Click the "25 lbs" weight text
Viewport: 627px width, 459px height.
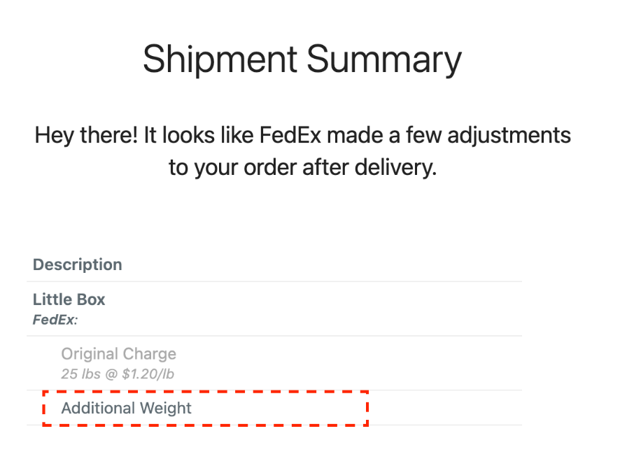[80, 374]
